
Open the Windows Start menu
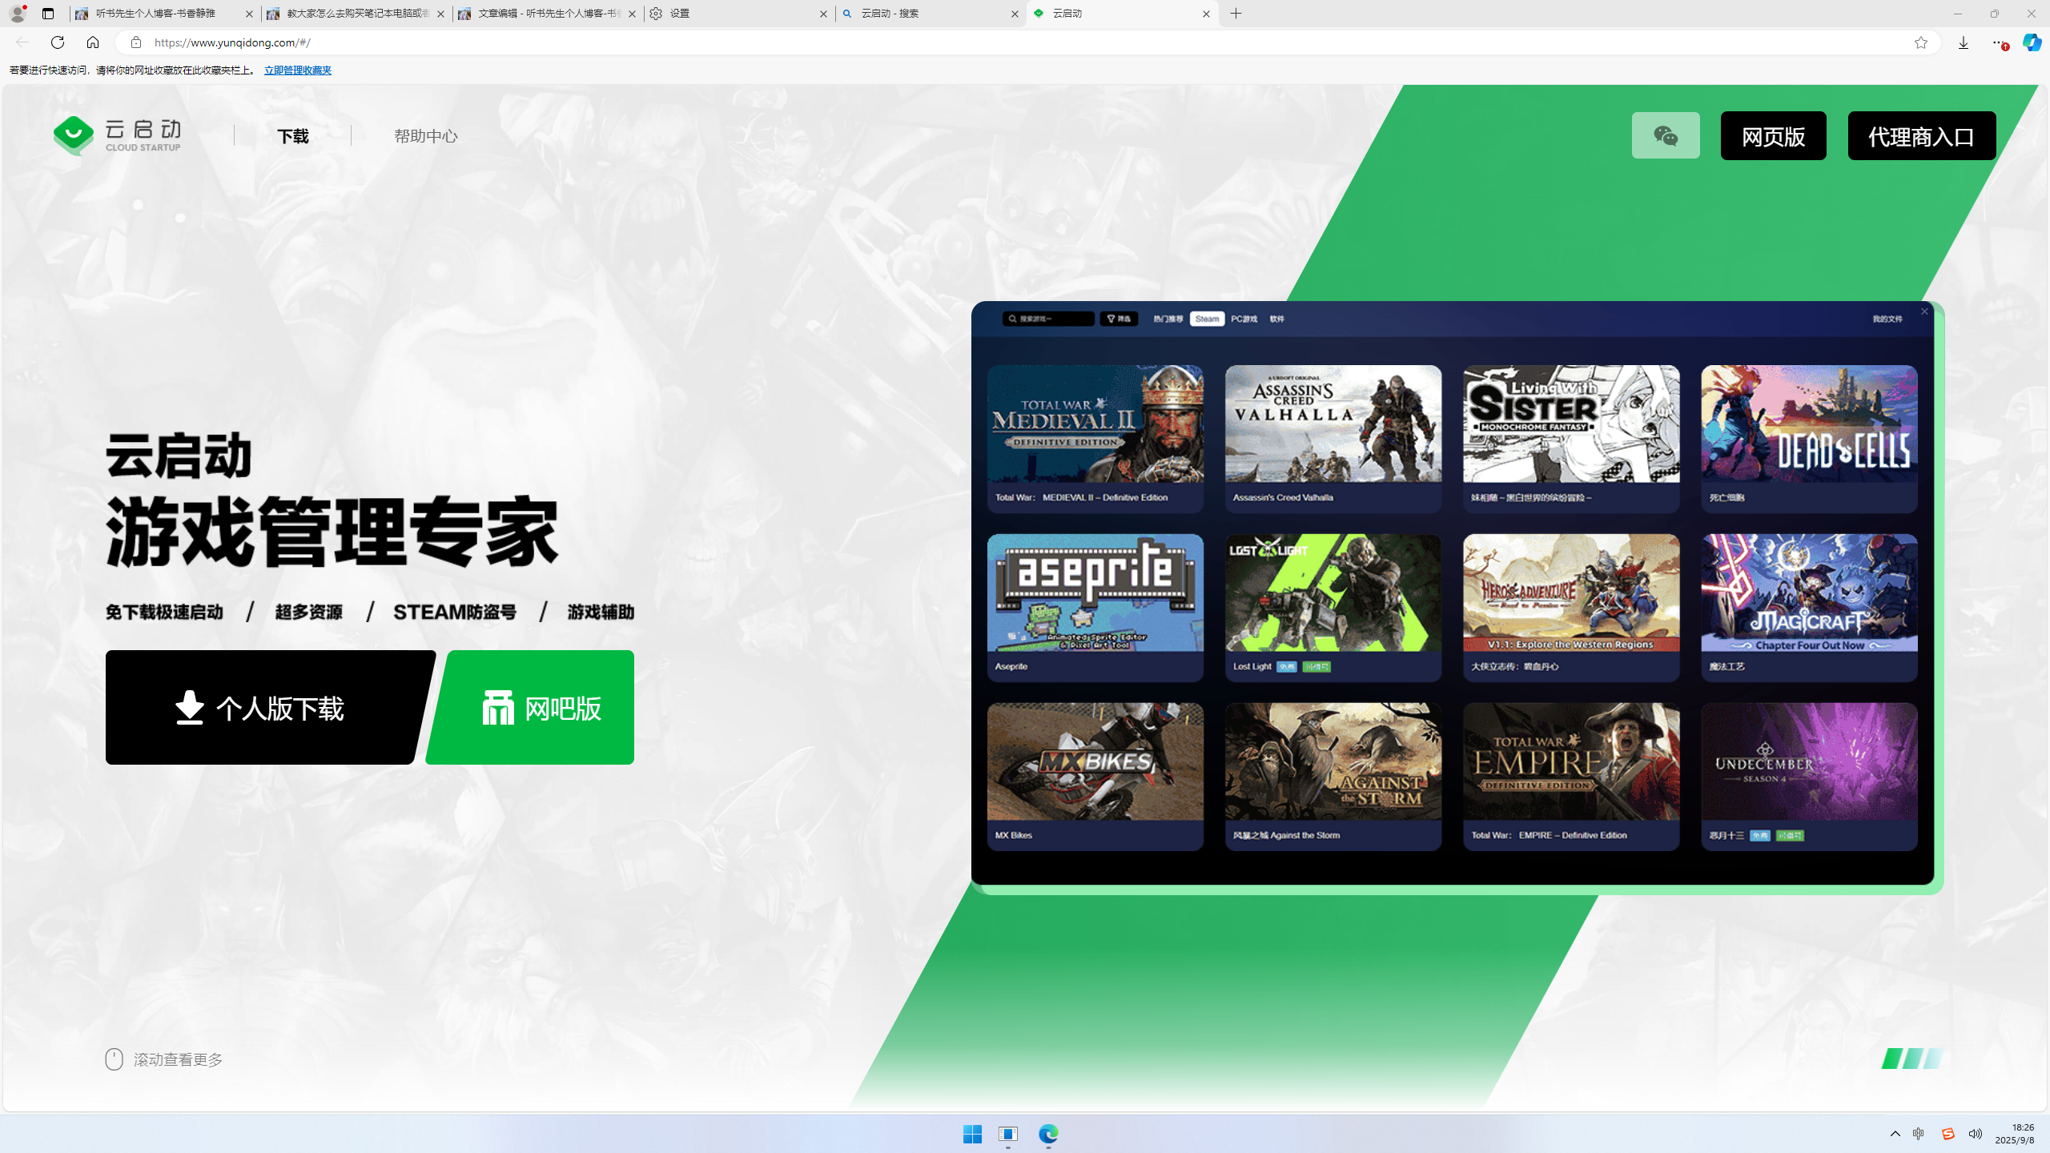click(972, 1134)
